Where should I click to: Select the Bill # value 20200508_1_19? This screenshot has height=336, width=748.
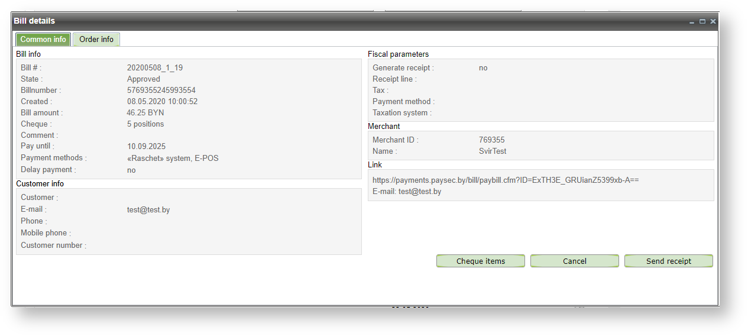click(x=155, y=68)
